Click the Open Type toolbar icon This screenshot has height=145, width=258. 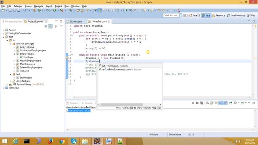click(x=78, y=10)
